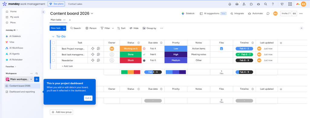Click Add new group button
The image size is (310, 118).
(x=61, y=112)
